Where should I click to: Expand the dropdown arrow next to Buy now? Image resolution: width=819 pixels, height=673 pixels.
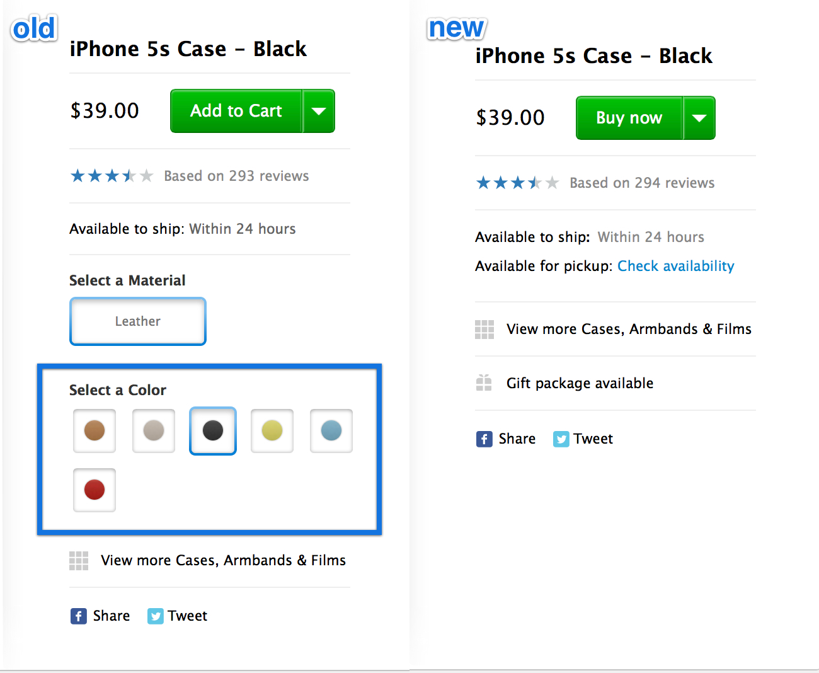pyautogui.click(x=699, y=118)
